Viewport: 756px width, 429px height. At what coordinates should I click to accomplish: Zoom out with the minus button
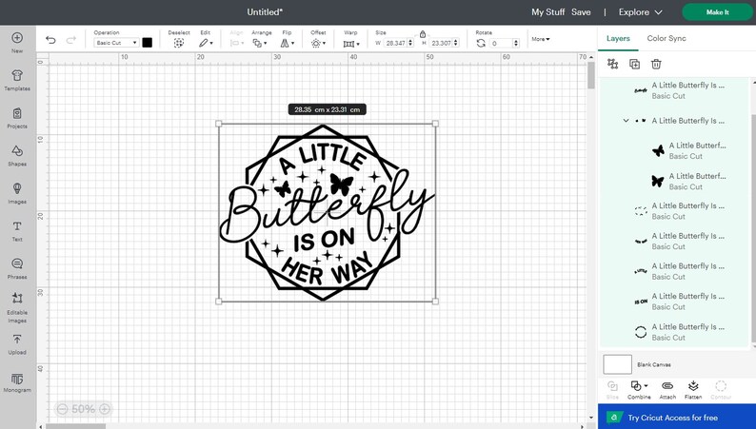(62, 409)
